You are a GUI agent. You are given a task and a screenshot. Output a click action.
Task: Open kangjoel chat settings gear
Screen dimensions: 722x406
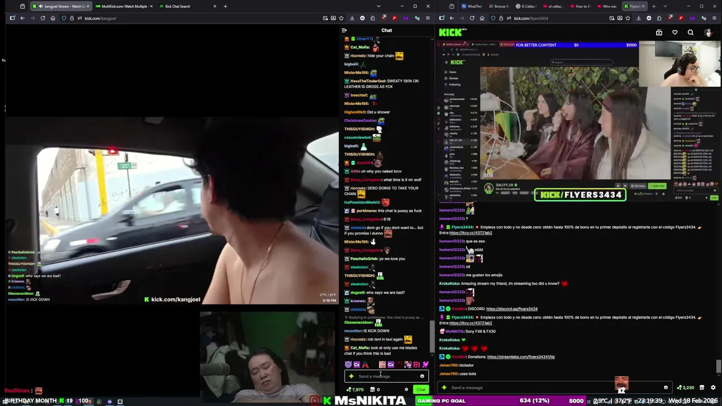coord(406,390)
